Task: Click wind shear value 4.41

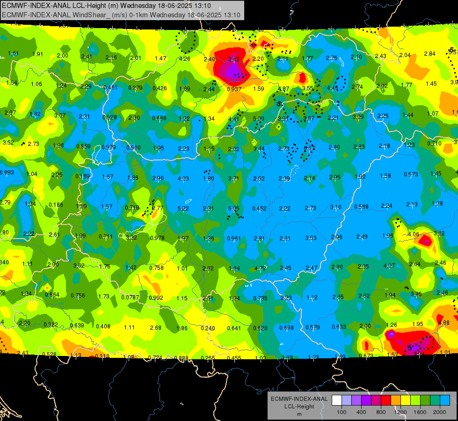Action: pos(233,119)
